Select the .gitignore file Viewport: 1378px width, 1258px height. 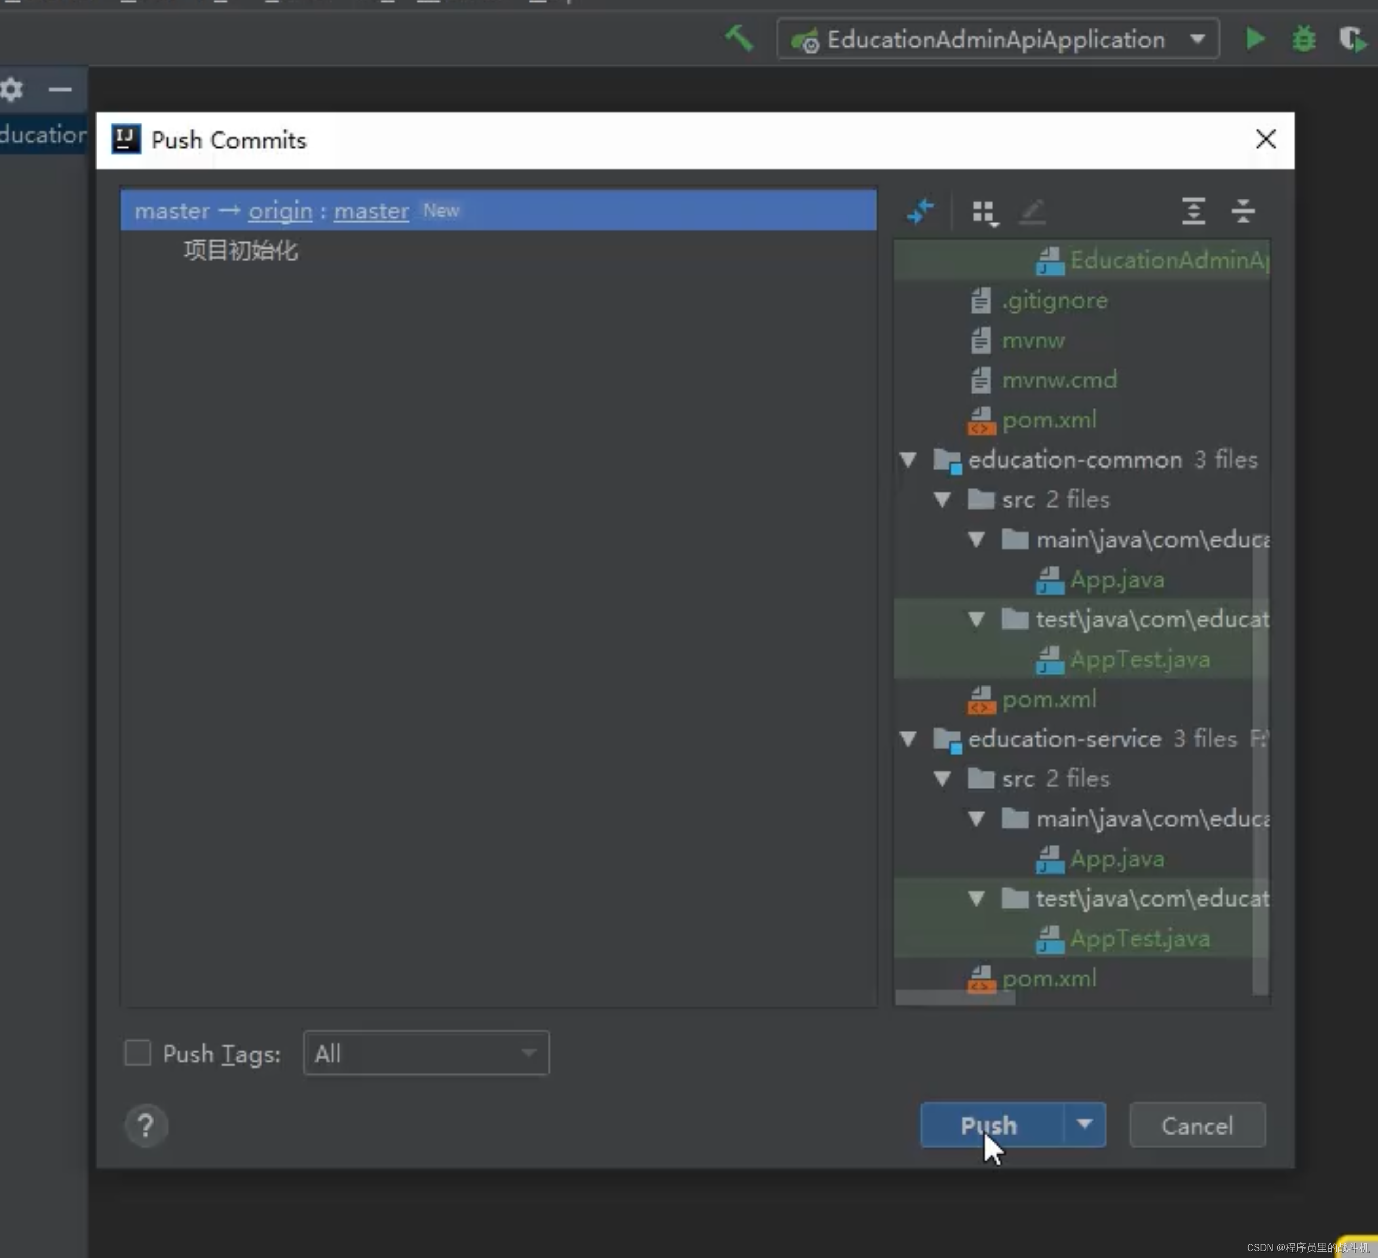[x=1055, y=301]
